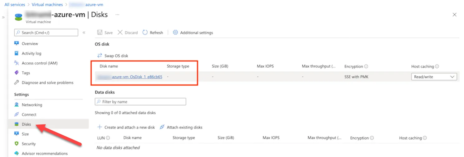Click the Disks stack icon in sidebar
Viewport: 464px width, 157px height.
tap(17, 124)
